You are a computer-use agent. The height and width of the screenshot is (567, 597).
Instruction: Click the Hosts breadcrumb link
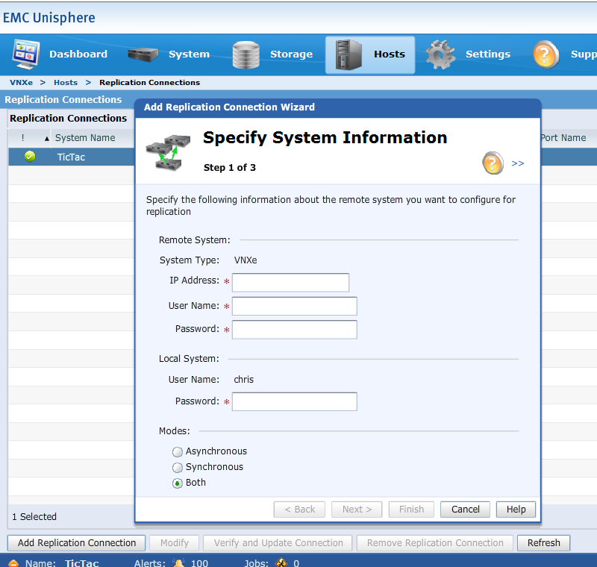[x=66, y=83]
